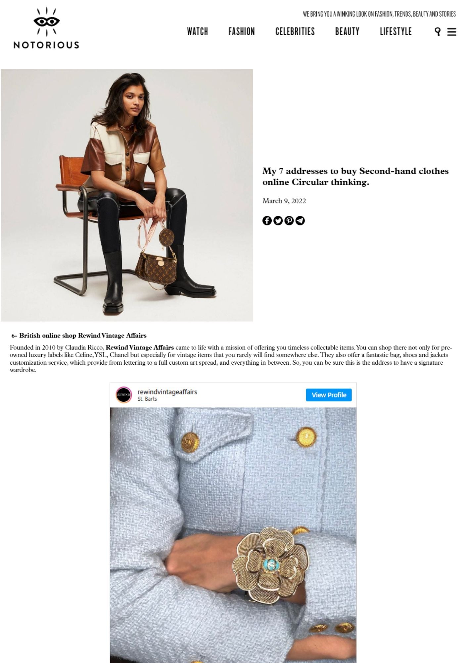Viewport: 468px width, 663px height.
Task: Click the Notorious eye logo
Action: point(46,28)
